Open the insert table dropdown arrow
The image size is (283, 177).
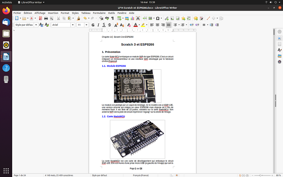123,18
